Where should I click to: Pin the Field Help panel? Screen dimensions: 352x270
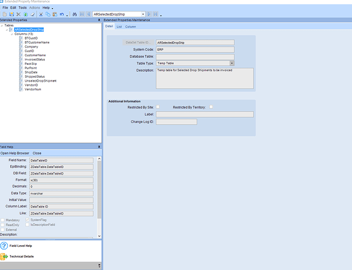click(99, 147)
